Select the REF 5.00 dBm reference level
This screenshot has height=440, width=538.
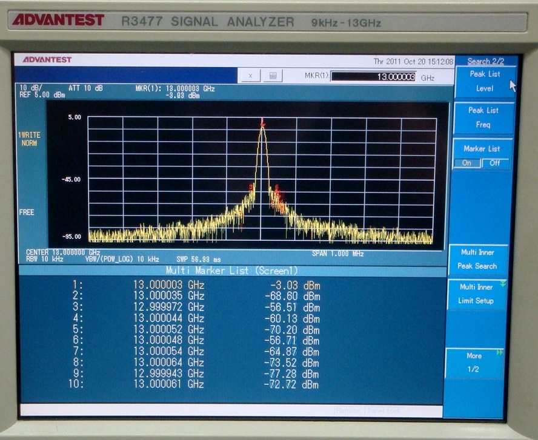click(x=42, y=94)
